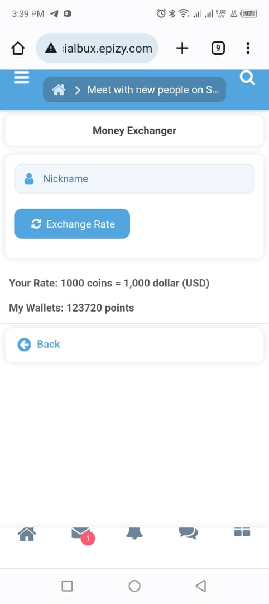The image size is (269, 604).
Task: Tap the search magnifier icon
Action: 247,77
